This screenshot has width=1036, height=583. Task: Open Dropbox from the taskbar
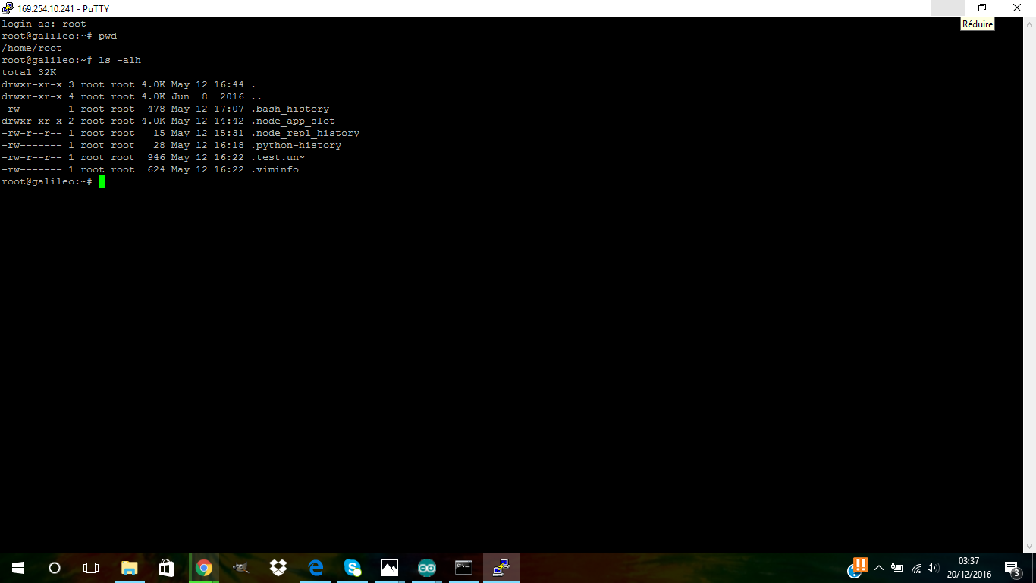(278, 568)
